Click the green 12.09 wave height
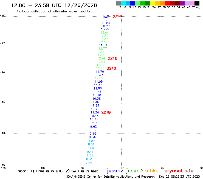The width and height of the screenshot is (203, 179). click(99, 78)
